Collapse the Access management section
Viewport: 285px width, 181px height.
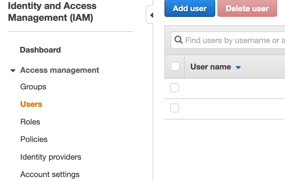[x=13, y=71]
